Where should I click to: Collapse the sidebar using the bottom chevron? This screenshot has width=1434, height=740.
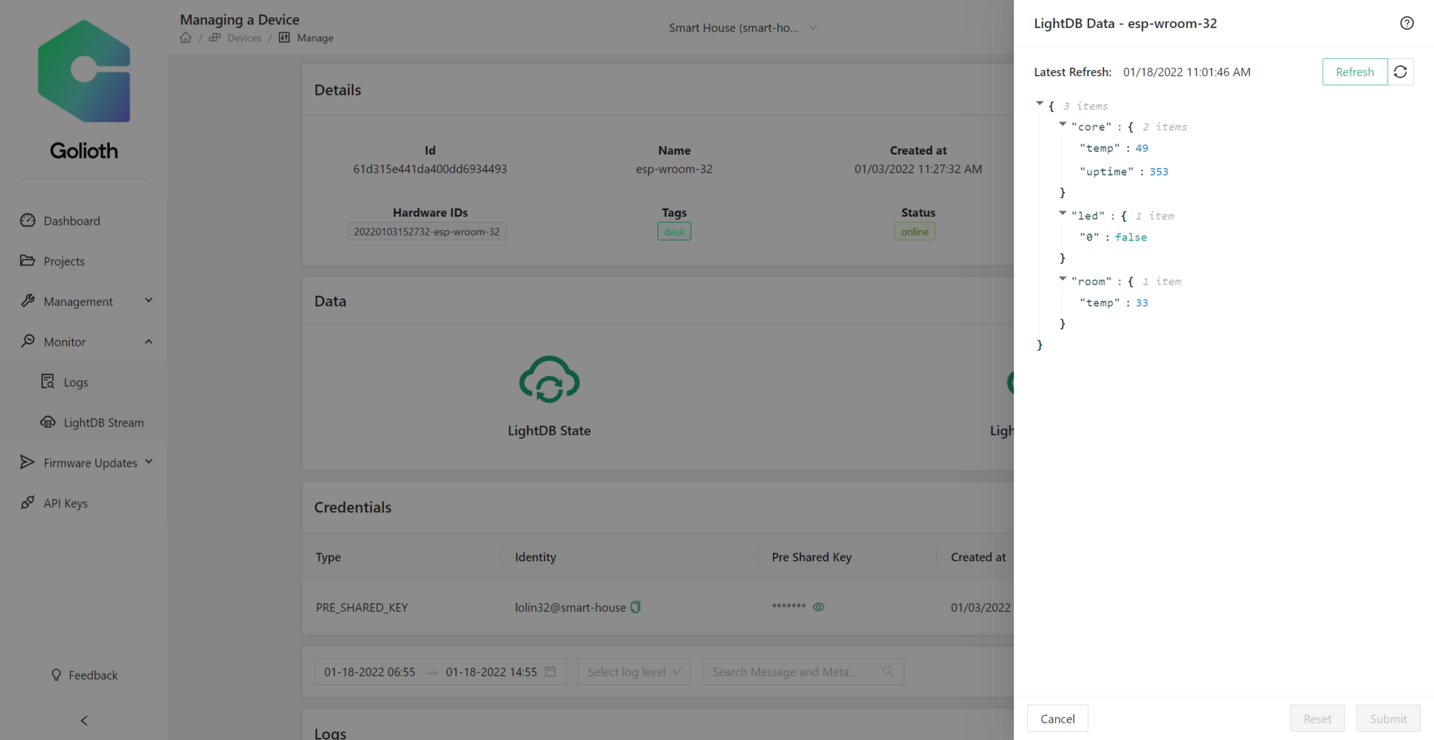(83, 720)
